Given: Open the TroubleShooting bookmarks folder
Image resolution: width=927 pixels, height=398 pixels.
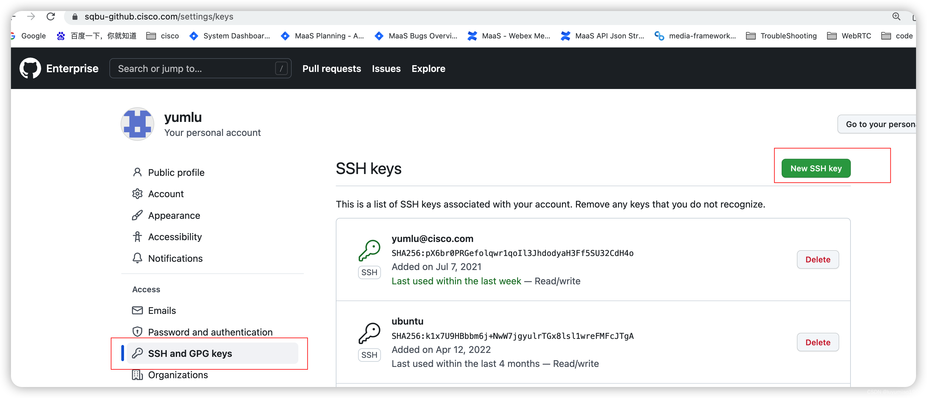Looking at the screenshot, I should tap(781, 36).
